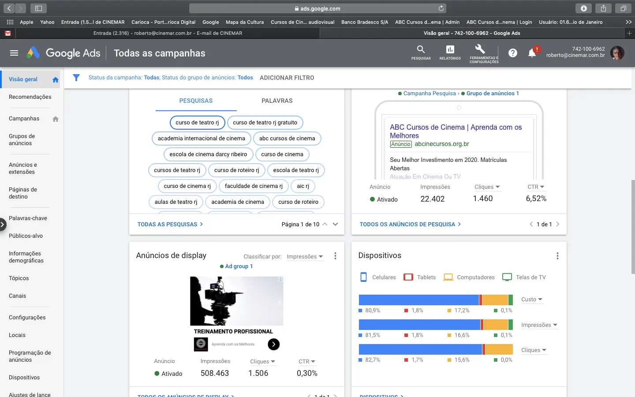Screen dimensions: 635x397
Task: Click the camera display ad thumbnail
Action: [x=236, y=301]
